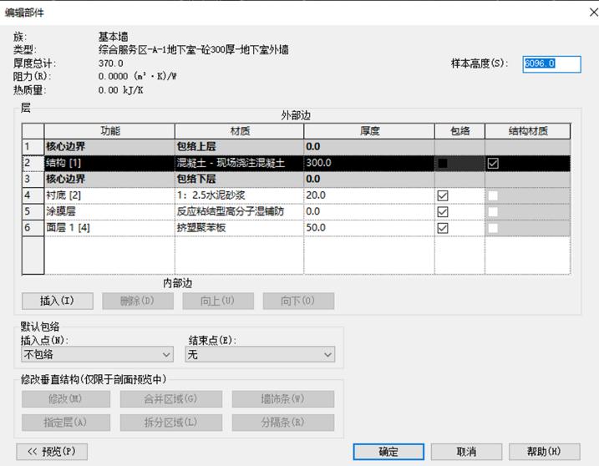Click 1:2.5水泥砂浆 material cell
599x466 pixels.
240,195
